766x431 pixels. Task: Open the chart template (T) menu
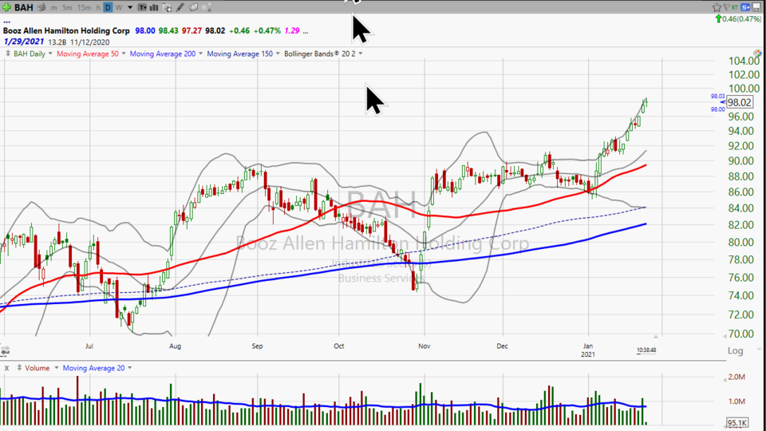click(x=142, y=8)
